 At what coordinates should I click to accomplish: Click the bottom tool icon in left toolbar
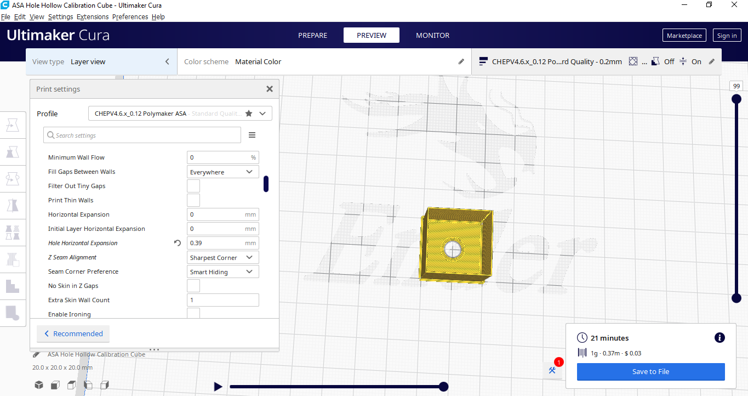click(13, 313)
